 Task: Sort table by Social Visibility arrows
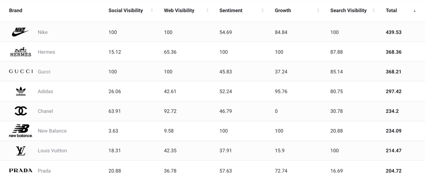pos(152,10)
